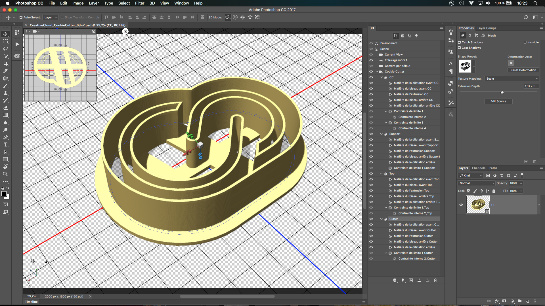The image size is (545, 306).
Task: Select the Eyedropper tool
Action: (x=5, y=71)
